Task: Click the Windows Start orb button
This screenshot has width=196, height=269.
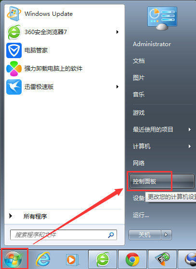Action: (13, 259)
